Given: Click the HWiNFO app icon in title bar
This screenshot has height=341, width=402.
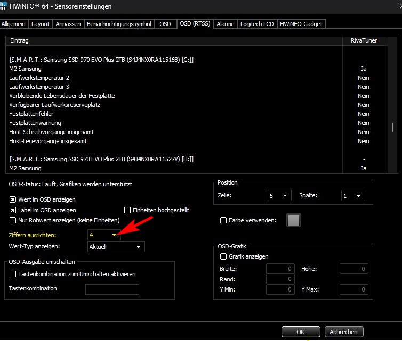Looking at the screenshot, I should click(3, 6).
